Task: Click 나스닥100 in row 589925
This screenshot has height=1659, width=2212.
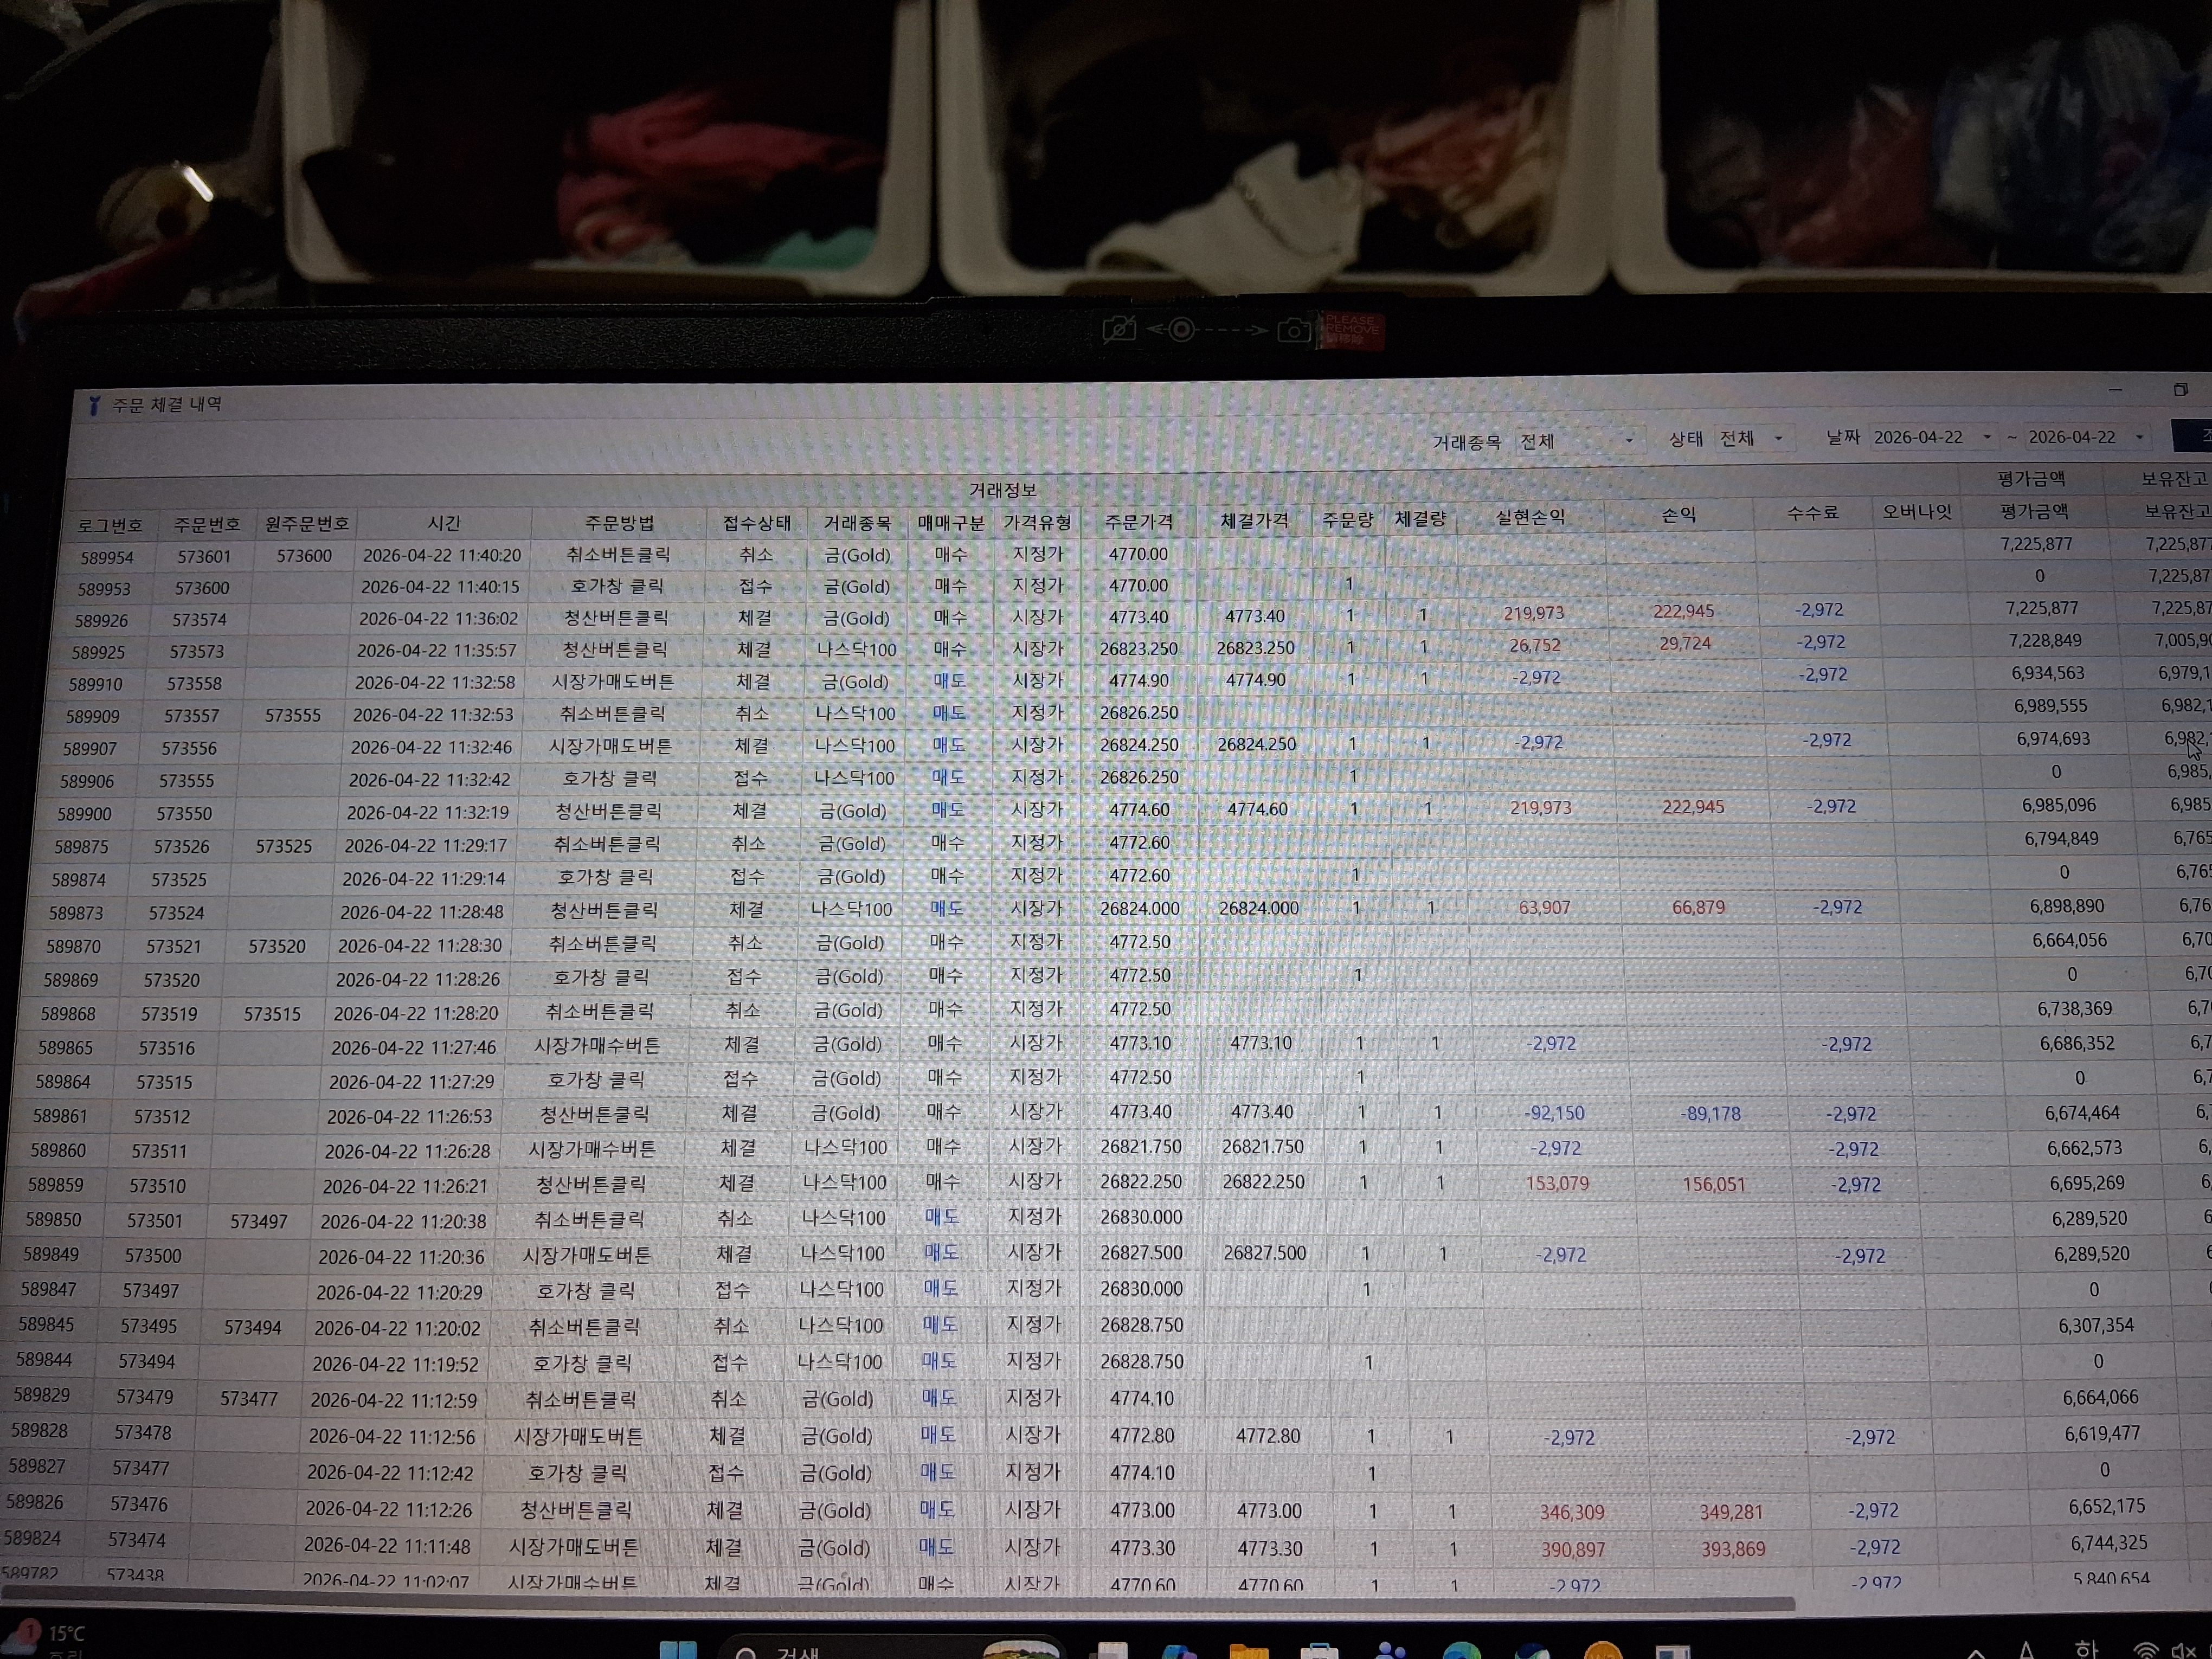Action: tap(856, 649)
